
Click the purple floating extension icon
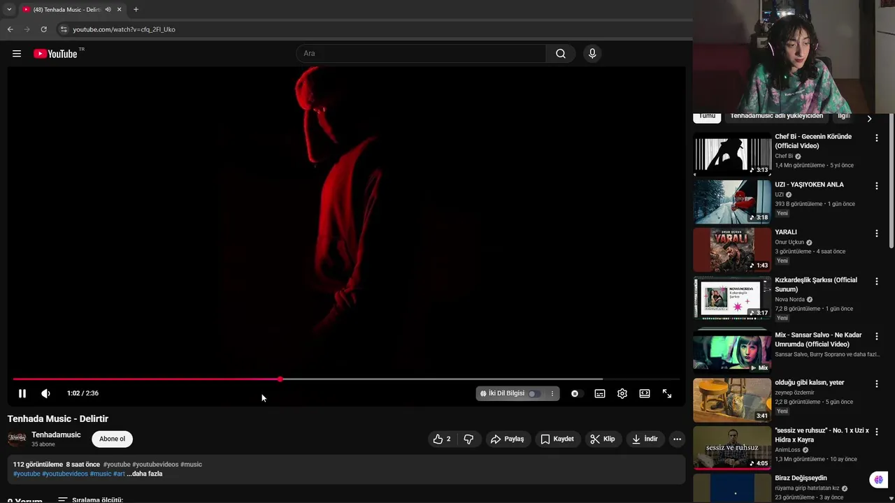(879, 480)
